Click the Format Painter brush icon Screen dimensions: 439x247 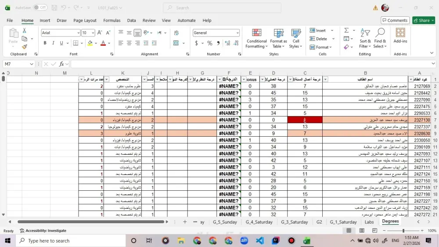pos(25,47)
